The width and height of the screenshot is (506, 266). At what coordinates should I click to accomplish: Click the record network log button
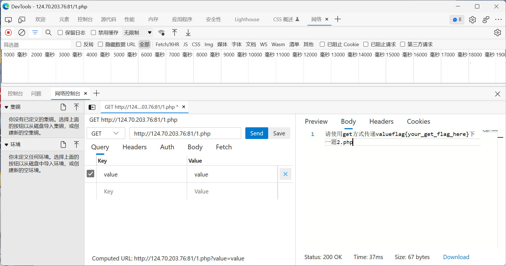8,33
